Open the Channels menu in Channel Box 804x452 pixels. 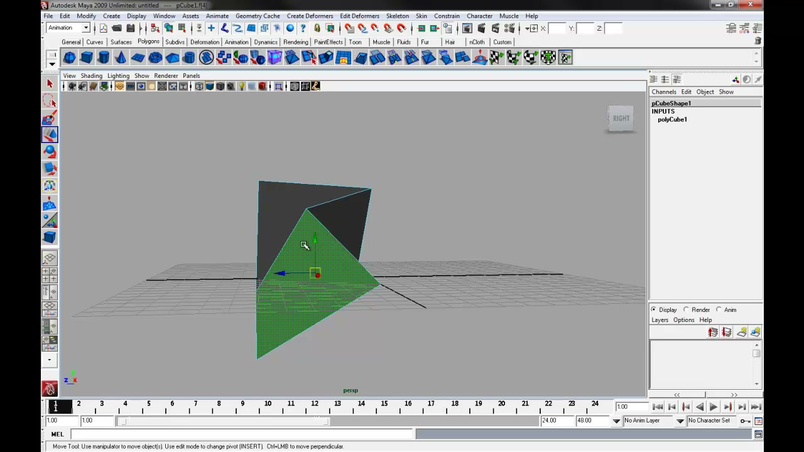pos(663,92)
